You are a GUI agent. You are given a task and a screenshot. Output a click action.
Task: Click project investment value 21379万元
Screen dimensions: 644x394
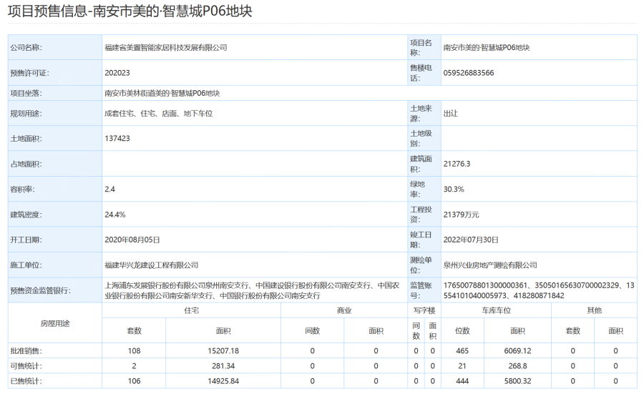point(461,215)
